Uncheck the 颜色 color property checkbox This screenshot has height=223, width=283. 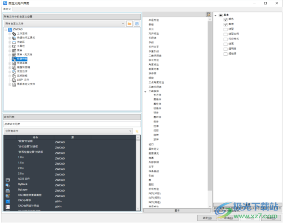226,19
